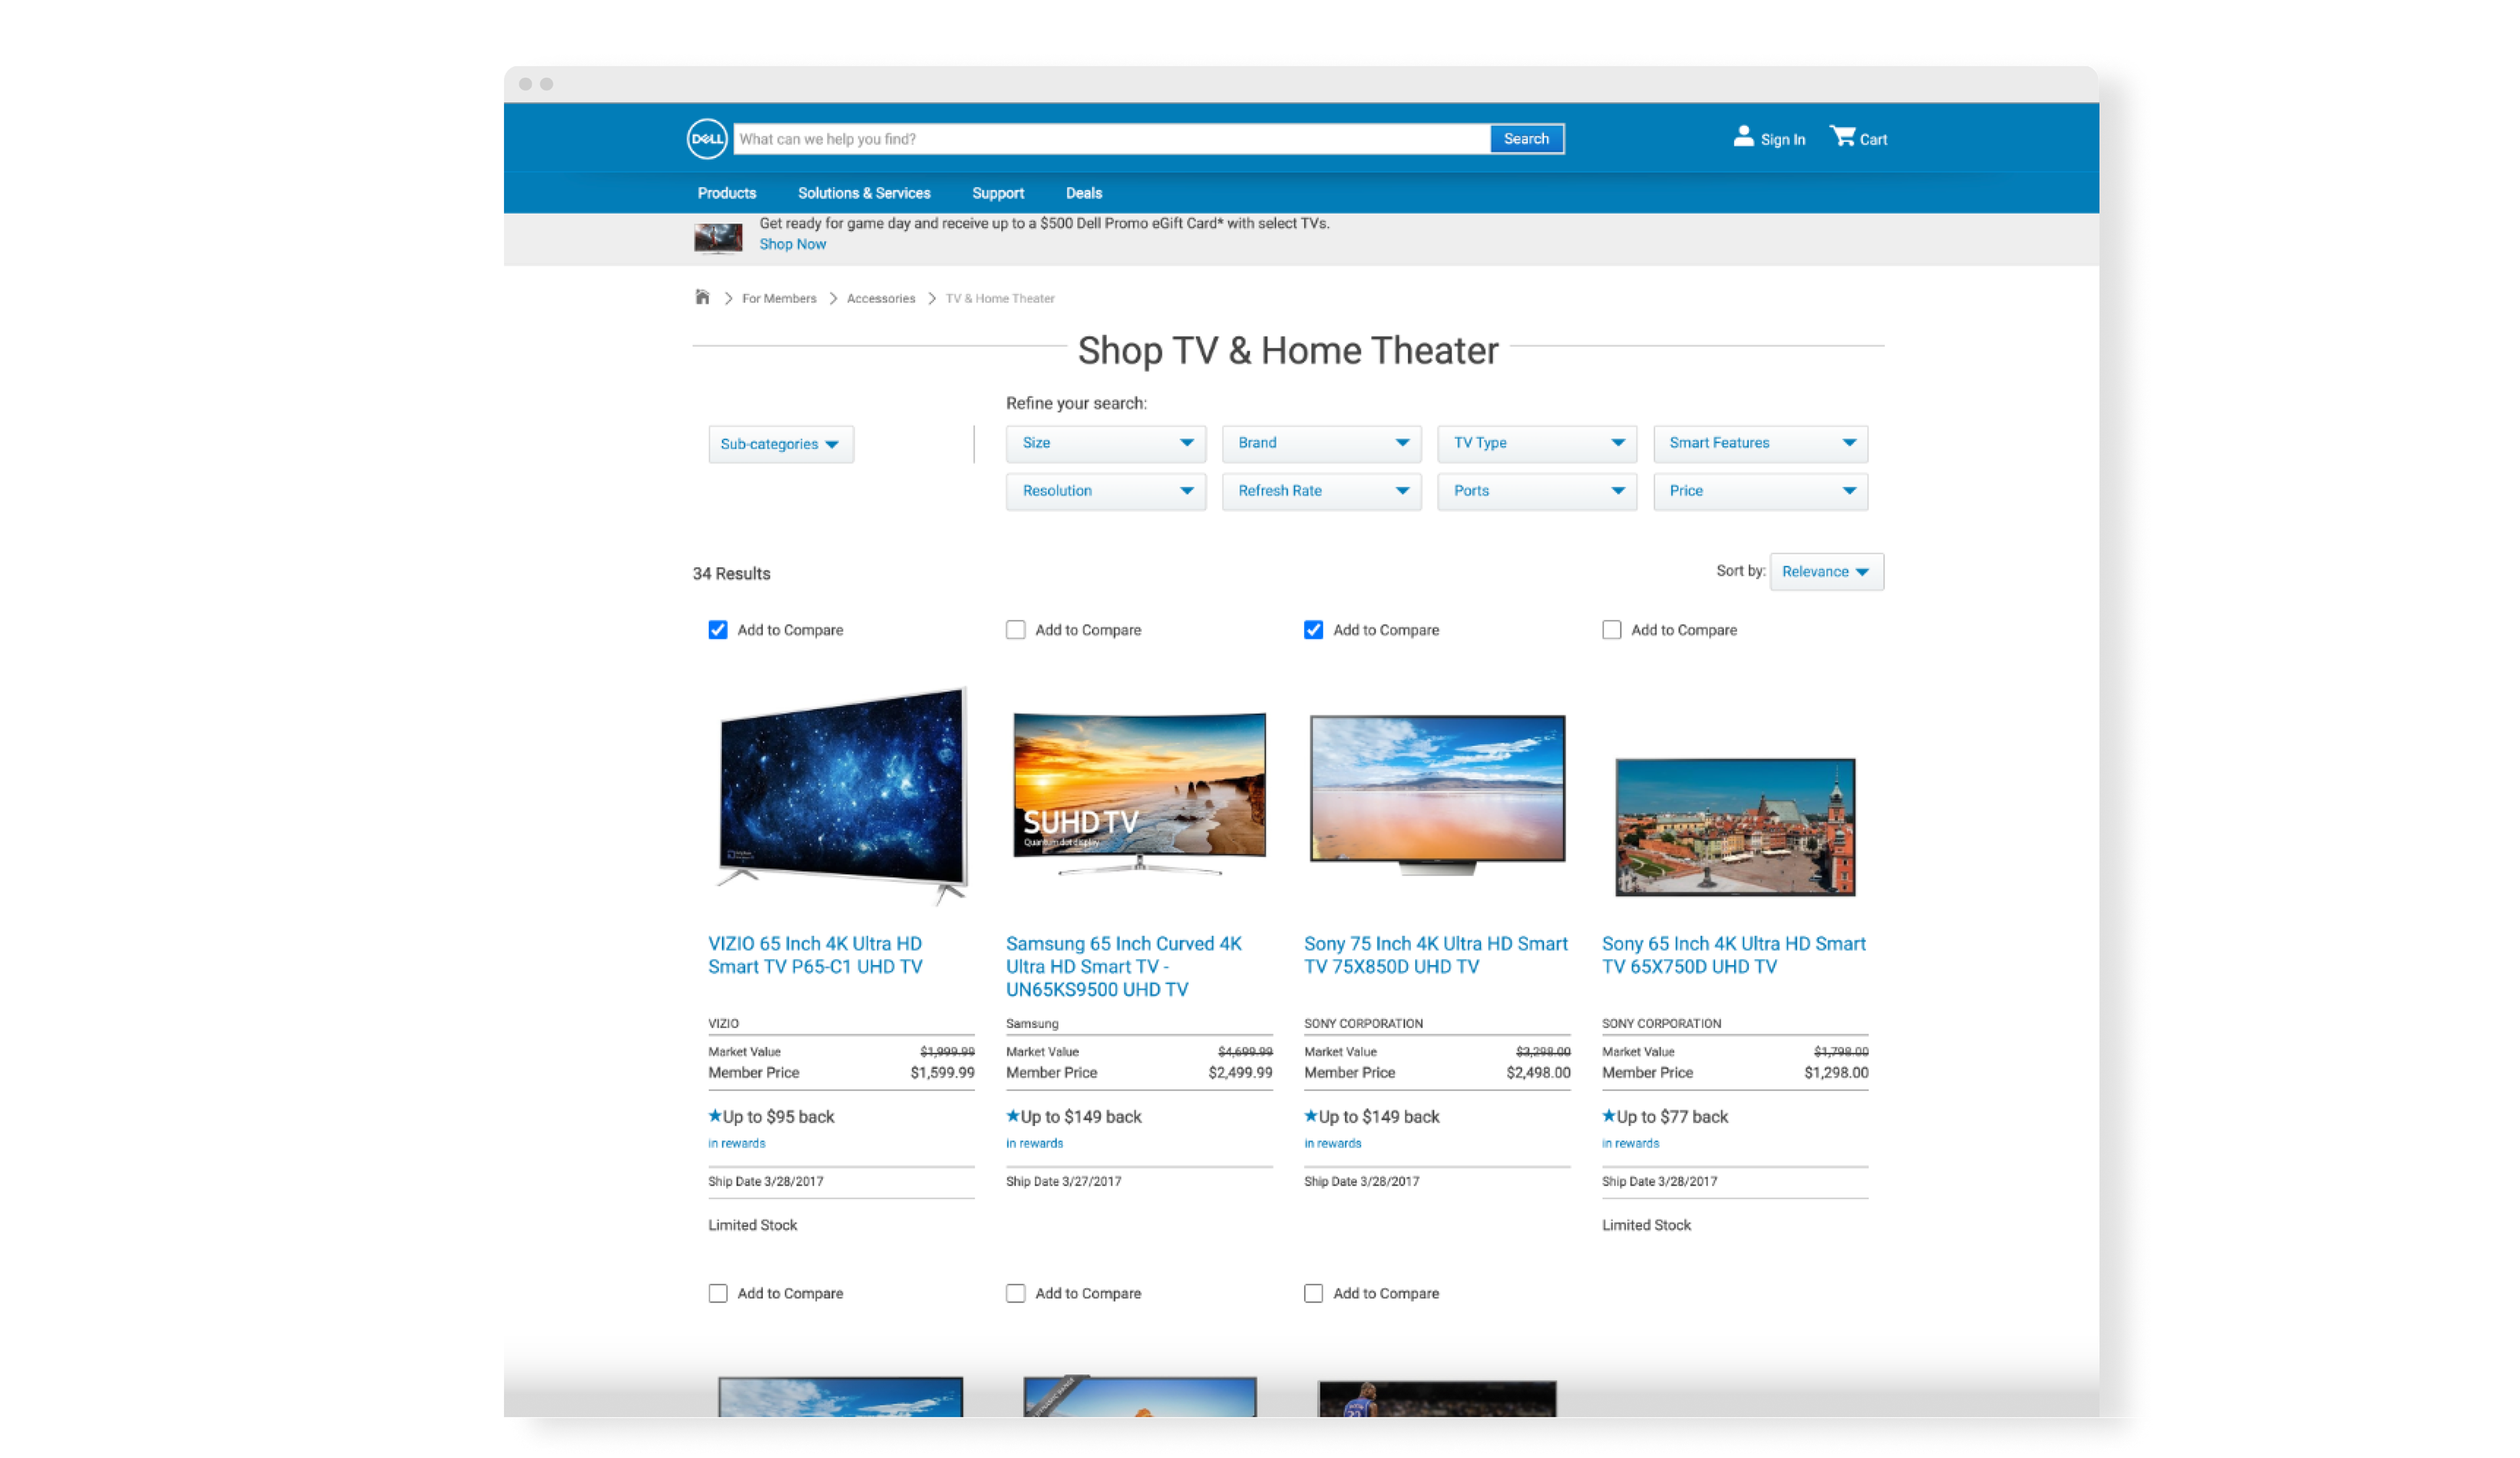
Task: Open the Sort by Relevance dropdown
Action: click(x=1825, y=572)
